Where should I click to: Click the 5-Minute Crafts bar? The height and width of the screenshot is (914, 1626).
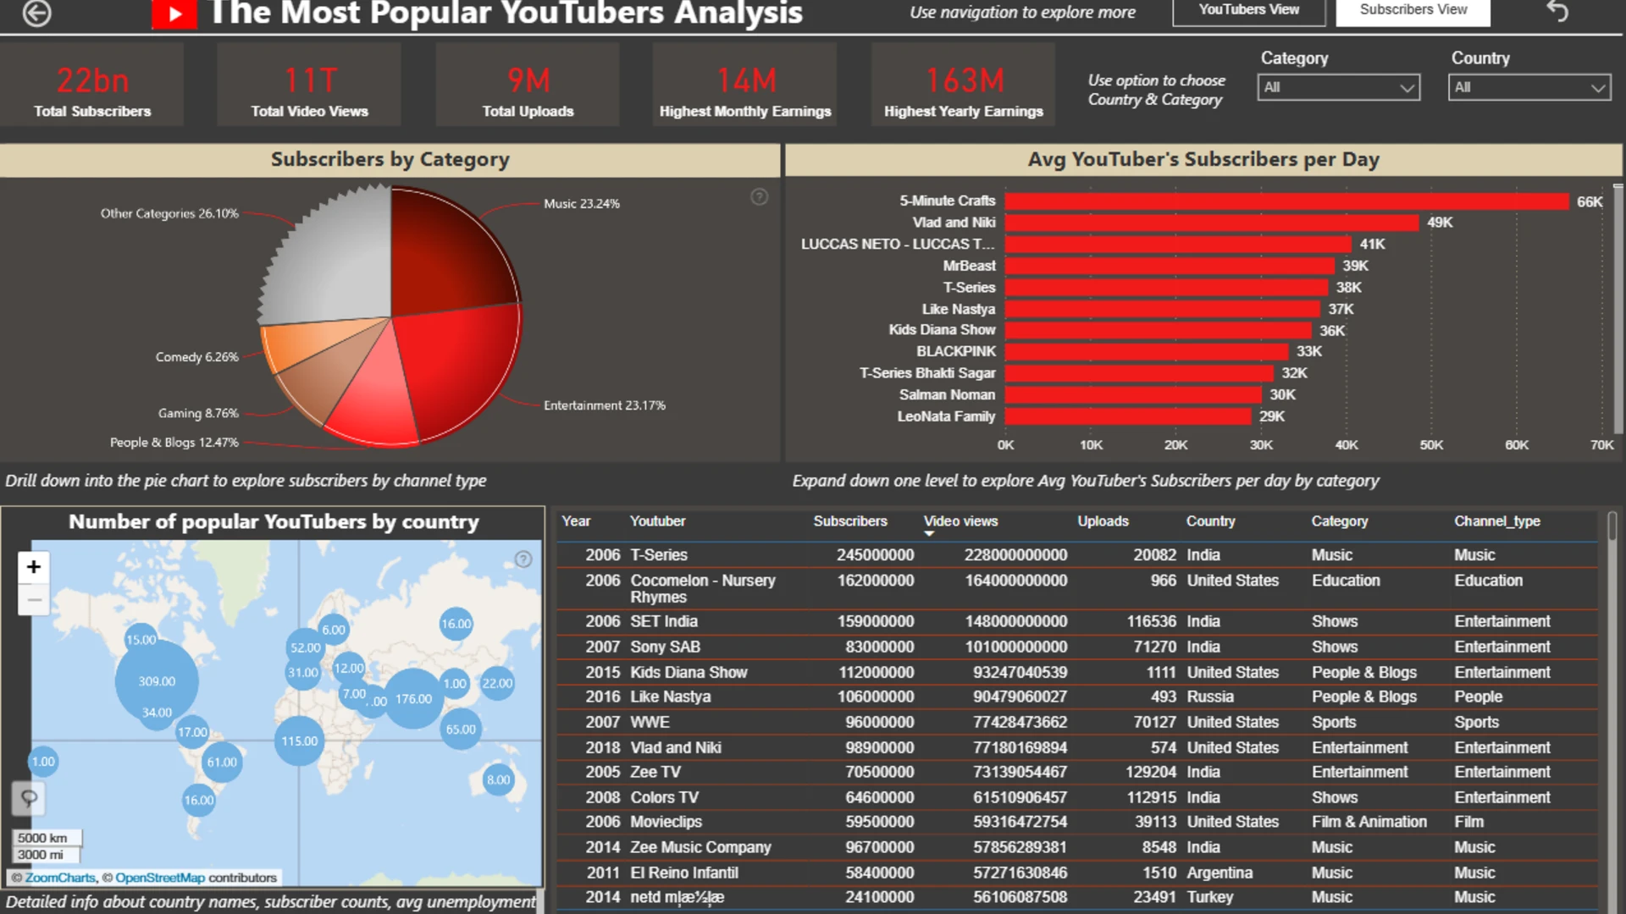tap(1286, 201)
